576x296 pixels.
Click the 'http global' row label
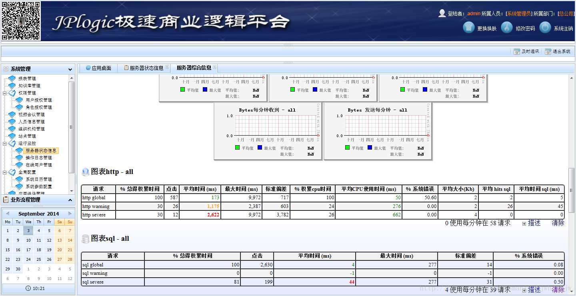pyautogui.click(x=94, y=198)
